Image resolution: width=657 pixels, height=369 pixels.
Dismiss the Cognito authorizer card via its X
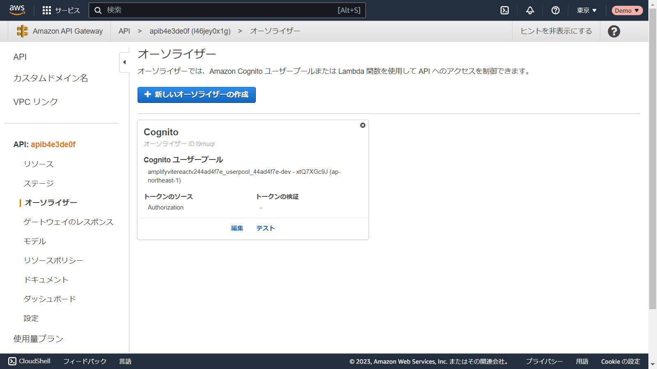363,125
